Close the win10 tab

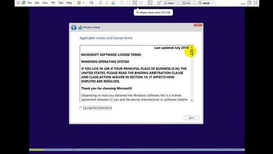pyautogui.click(x=212, y=3)
